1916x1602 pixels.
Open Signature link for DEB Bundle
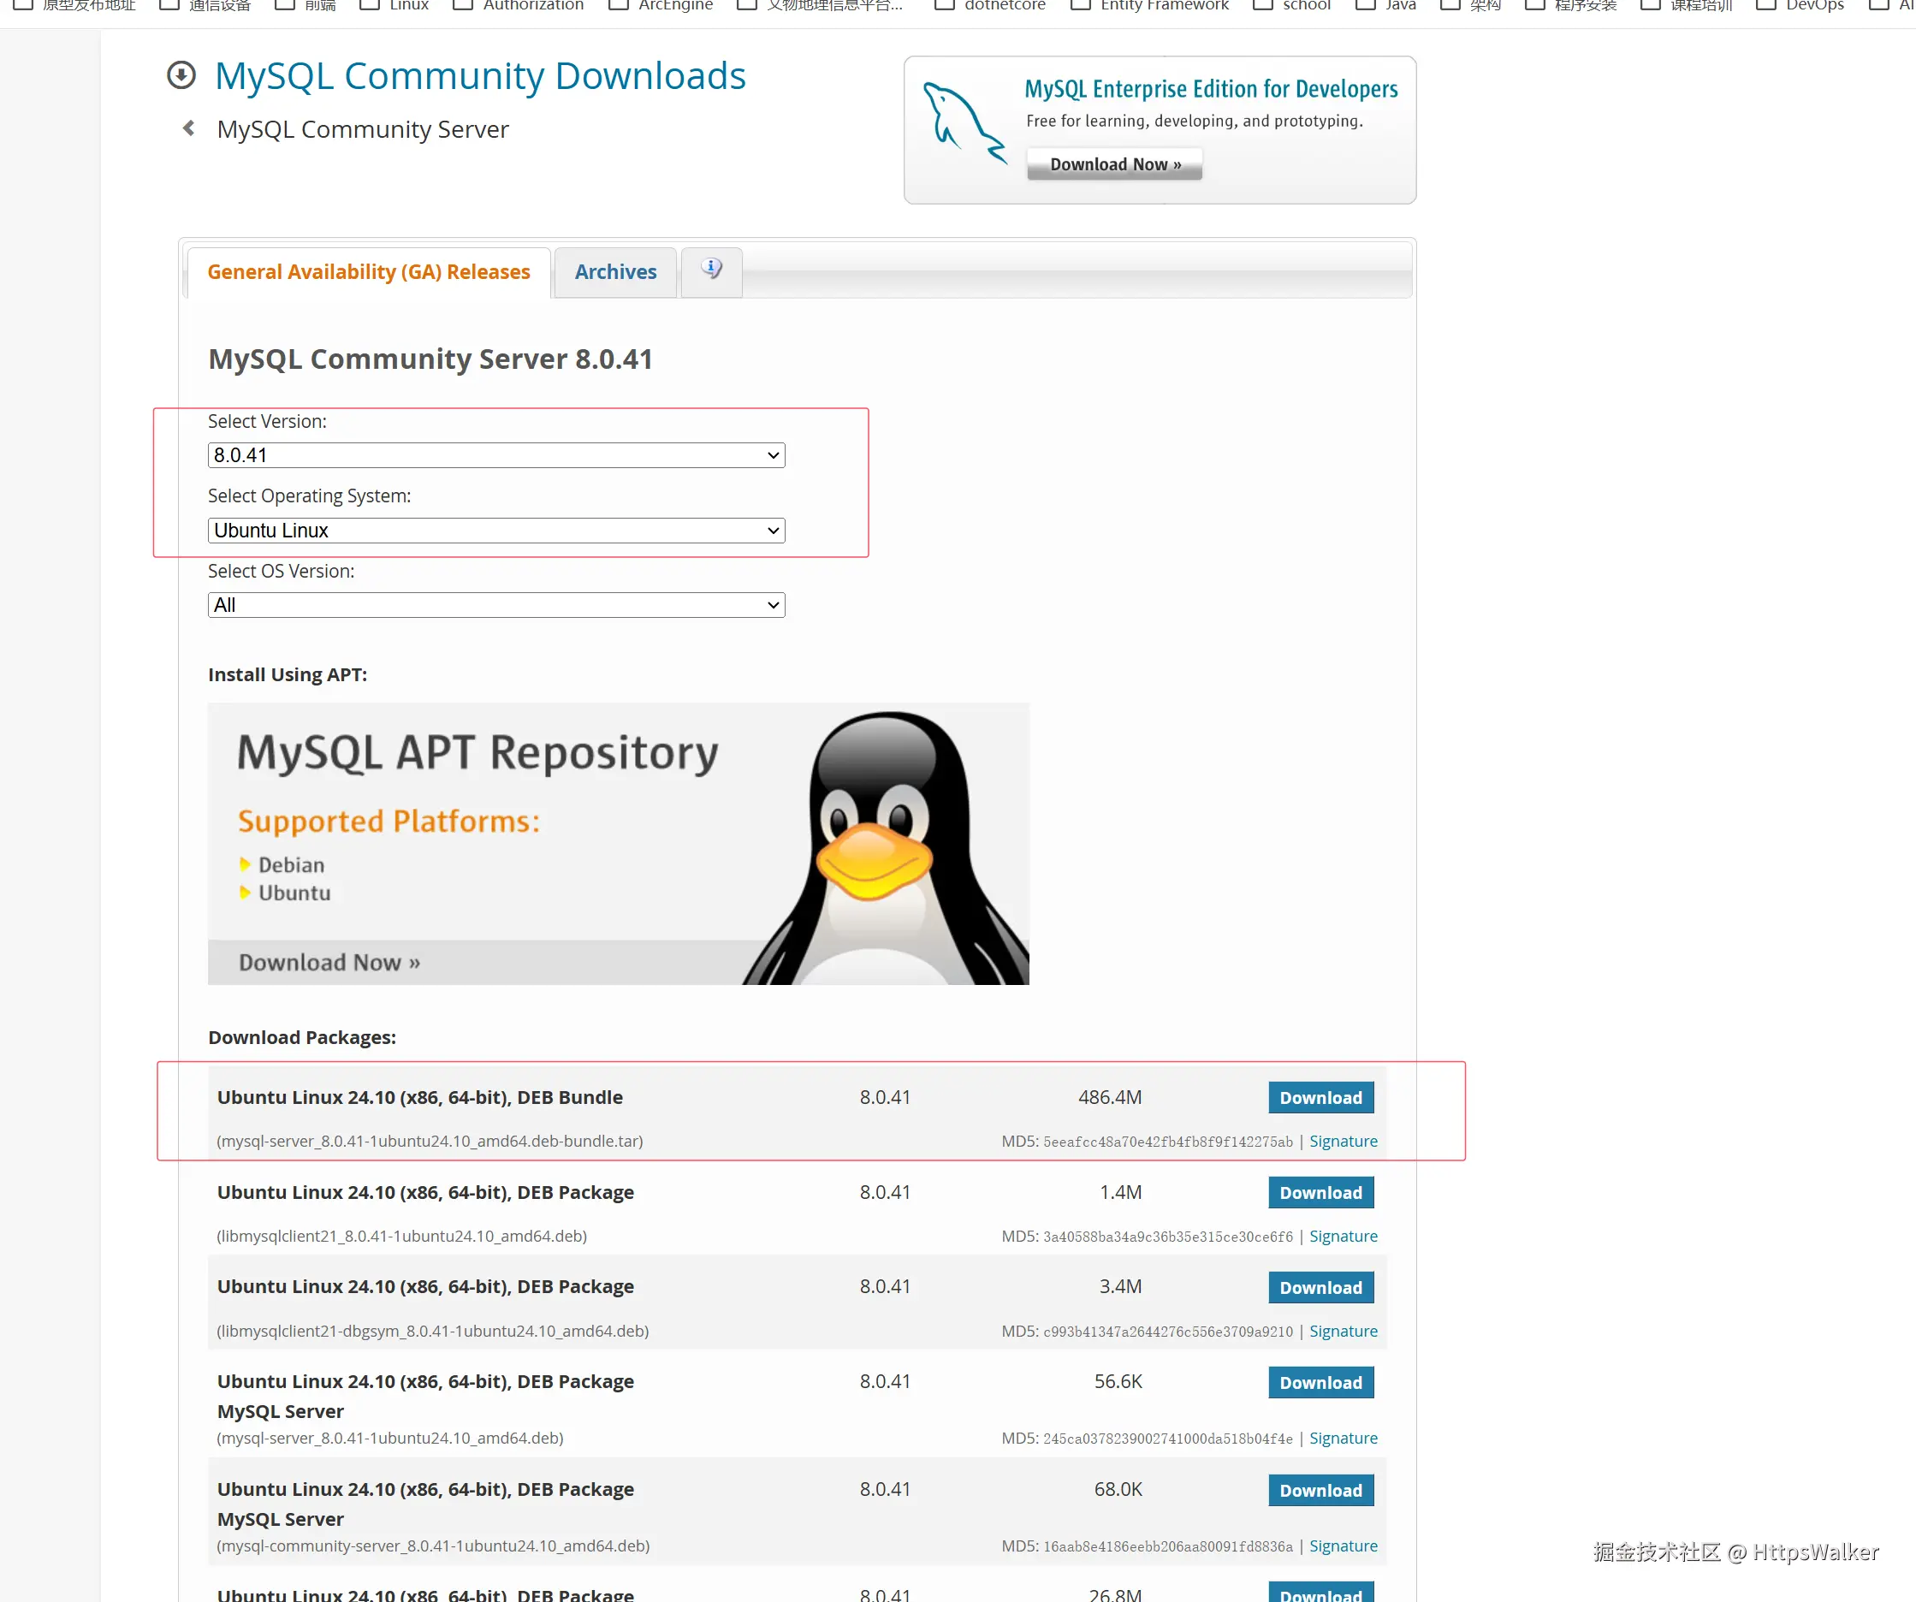coord(1342,1142)
